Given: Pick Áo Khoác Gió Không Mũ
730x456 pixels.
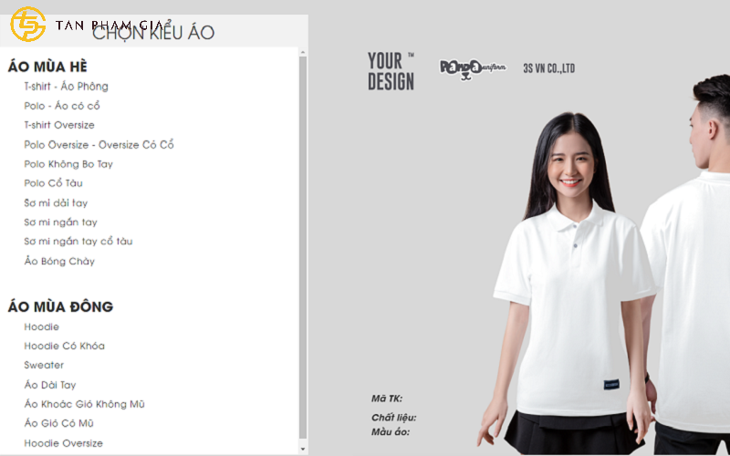Looking at the screenshot, I should 84,404.
